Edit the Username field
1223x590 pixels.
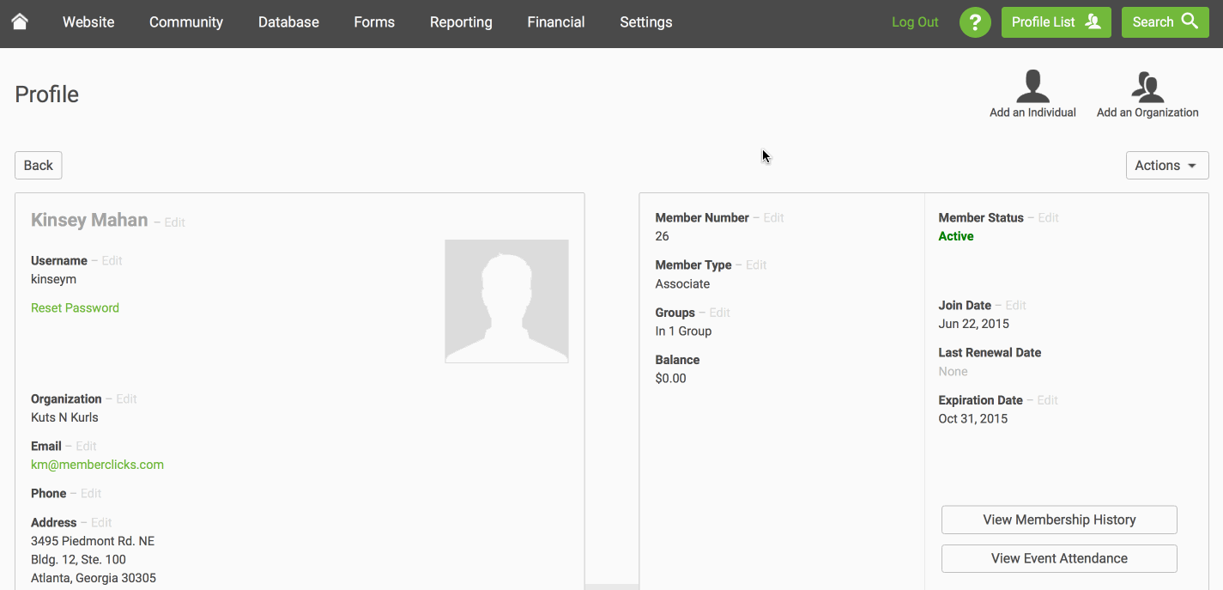pyautogui.click(x=112, y=261)
